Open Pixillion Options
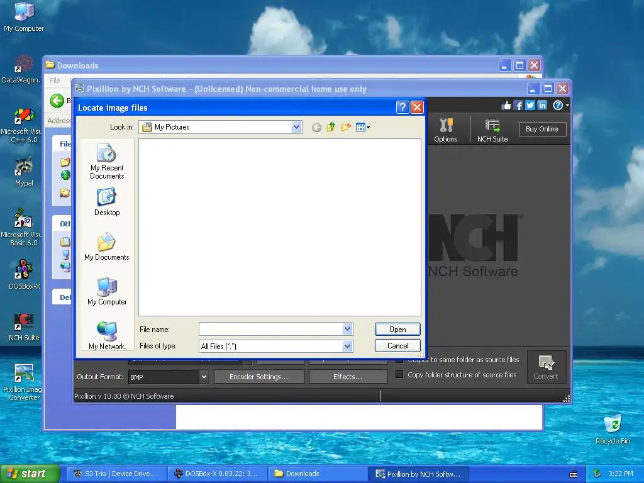This screenshot has height=483, width=644. click(446, 130)
